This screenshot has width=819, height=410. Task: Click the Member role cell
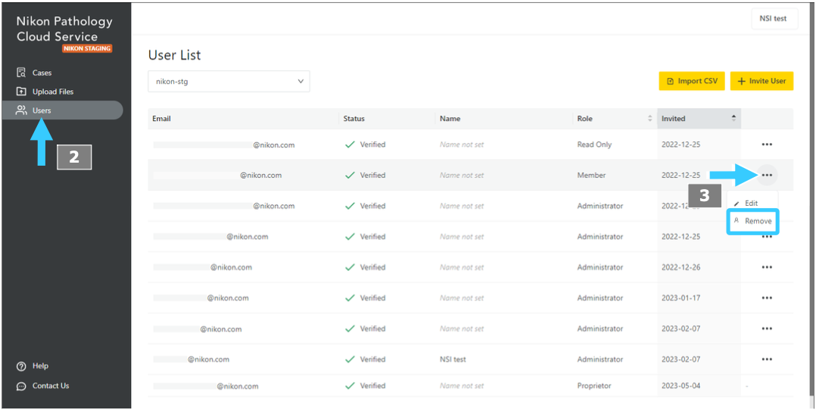pos(591,175)
